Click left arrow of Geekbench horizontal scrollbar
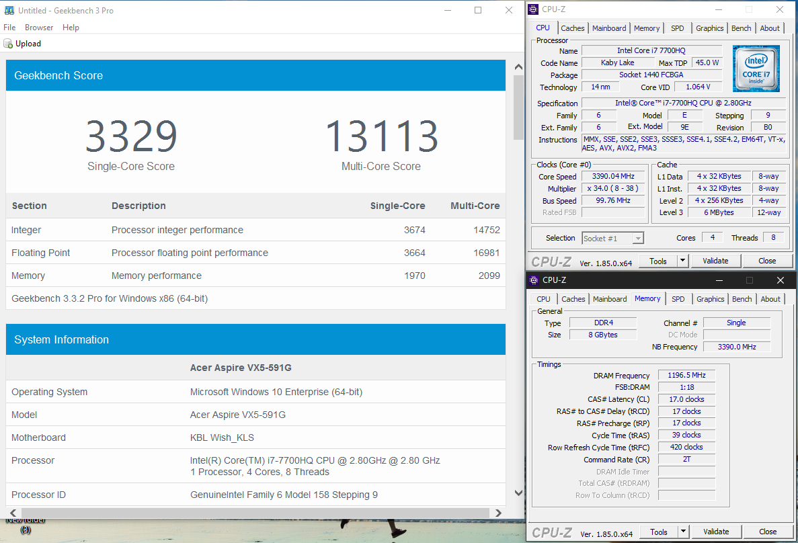798x543 pixels. click(13, 513)
